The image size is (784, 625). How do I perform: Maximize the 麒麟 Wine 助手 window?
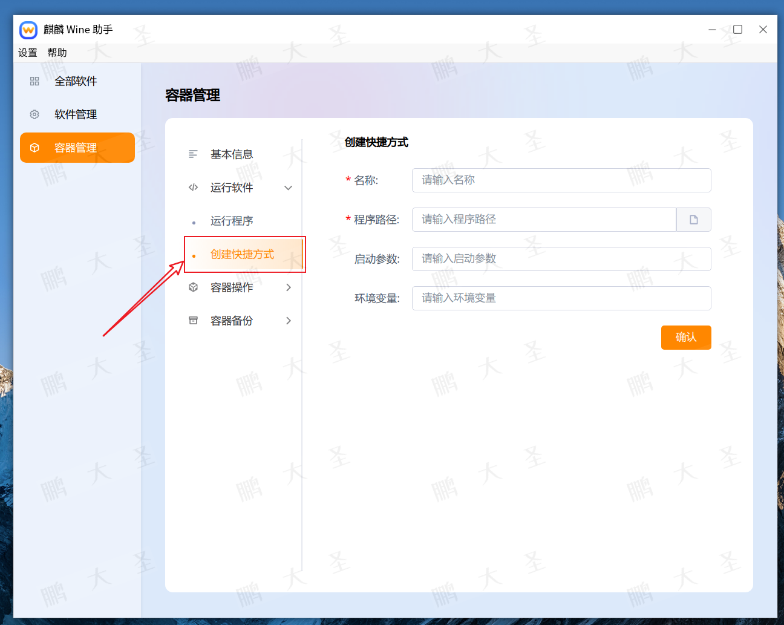(x=738, y=30)
